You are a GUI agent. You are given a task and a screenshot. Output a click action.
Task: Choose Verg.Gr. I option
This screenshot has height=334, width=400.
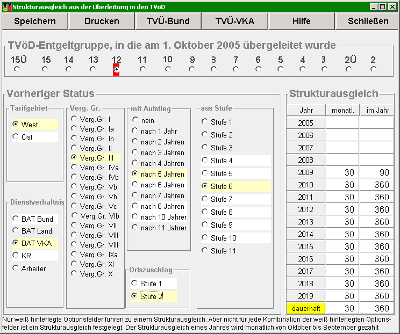pos(90,119)
